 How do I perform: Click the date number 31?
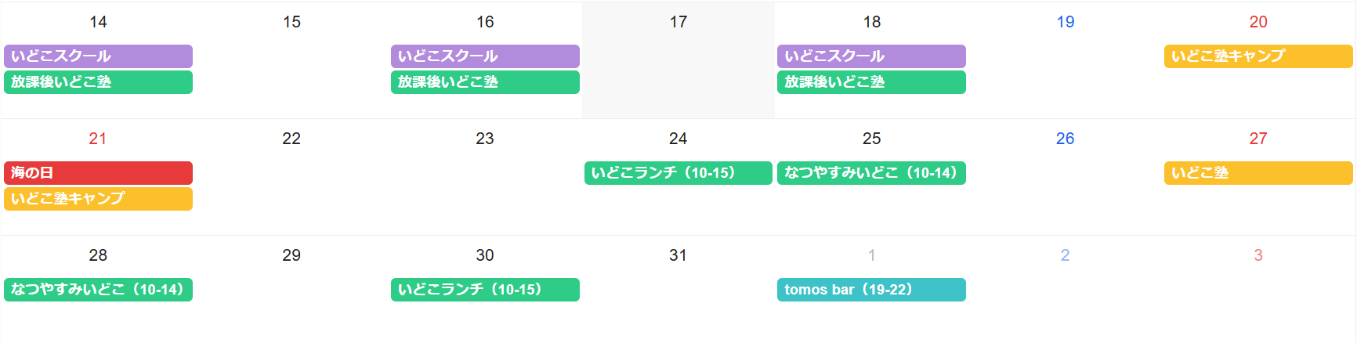(678, 255)
